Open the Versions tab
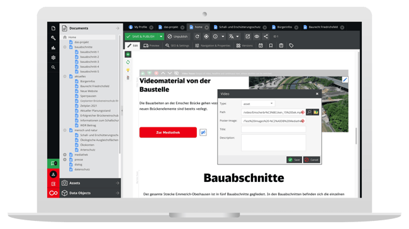The width and height of the screenshot is (409, 229). click(x=244, y=46)
